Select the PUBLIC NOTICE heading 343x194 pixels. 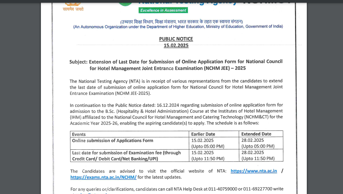(x=176, y=39)
